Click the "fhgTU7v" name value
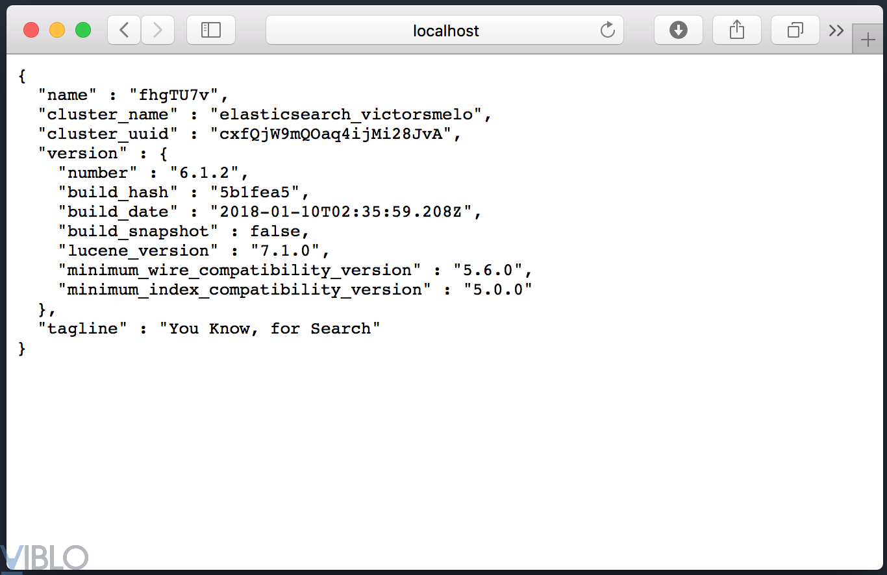Image resolution: width=887 pixels, height=575 pixels. tap(174, 95)
